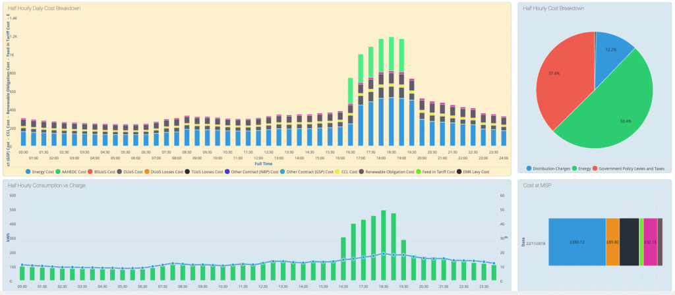
Task: Click the 22/11/2018 date label
Action: pyautogui.click(x=537, y=243)
